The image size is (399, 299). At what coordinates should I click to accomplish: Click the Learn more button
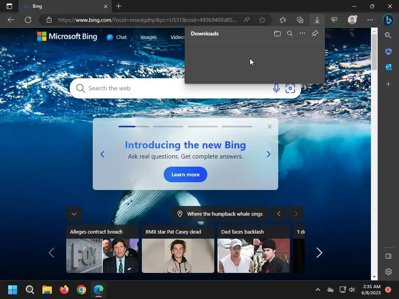pos(185,174)
